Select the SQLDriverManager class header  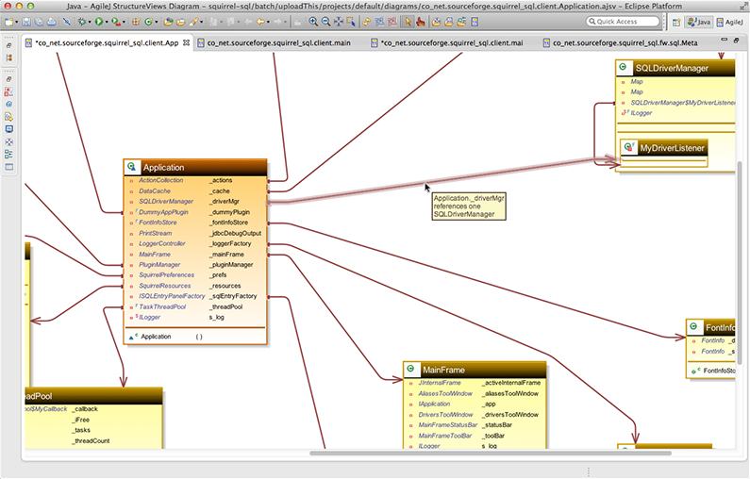coord(675,68)
